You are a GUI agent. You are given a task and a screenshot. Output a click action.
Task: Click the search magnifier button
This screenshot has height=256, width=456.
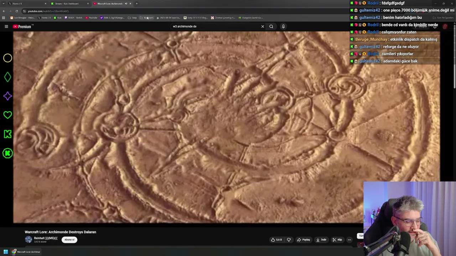tap(271, 26)
